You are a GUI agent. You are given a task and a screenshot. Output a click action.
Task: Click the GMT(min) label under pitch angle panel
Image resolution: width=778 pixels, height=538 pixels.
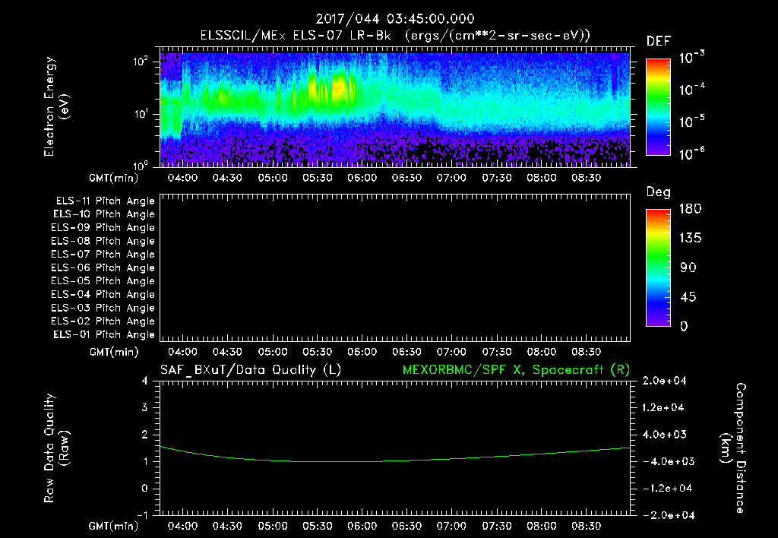tap(114, 352)
